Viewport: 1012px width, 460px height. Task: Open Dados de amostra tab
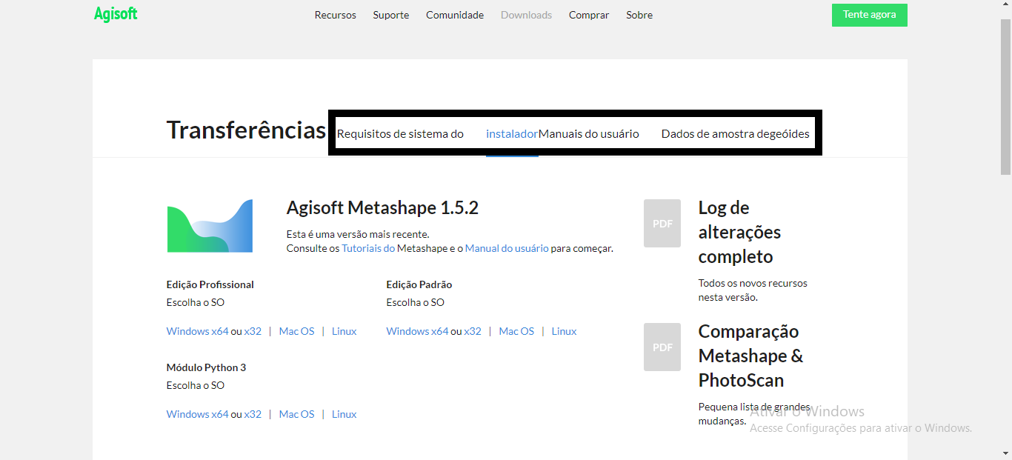click(x=736, y=134)
